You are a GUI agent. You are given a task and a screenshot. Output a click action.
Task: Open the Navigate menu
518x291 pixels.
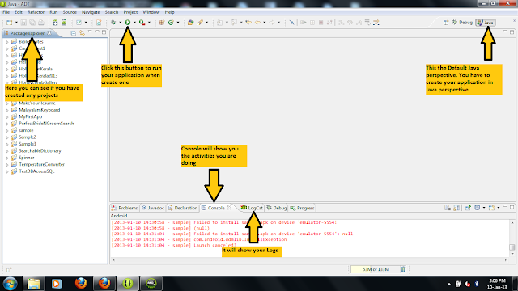point(91,12)
